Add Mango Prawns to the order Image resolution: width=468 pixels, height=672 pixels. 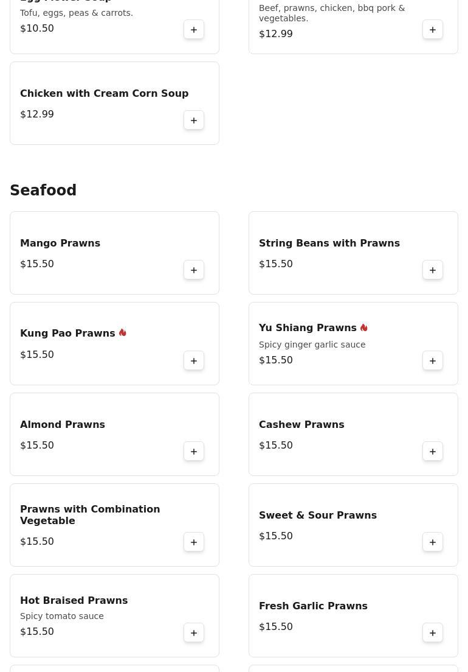coord(194,270)
